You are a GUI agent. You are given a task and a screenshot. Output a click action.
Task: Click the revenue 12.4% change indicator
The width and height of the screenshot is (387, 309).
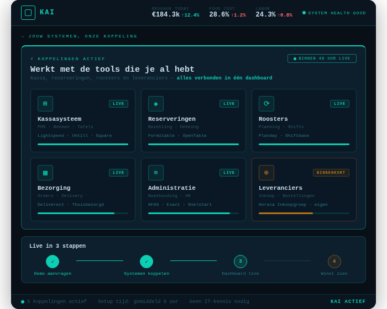click(190, 15)
